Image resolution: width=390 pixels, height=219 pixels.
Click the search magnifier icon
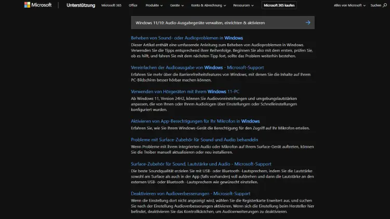pos(385,5)
